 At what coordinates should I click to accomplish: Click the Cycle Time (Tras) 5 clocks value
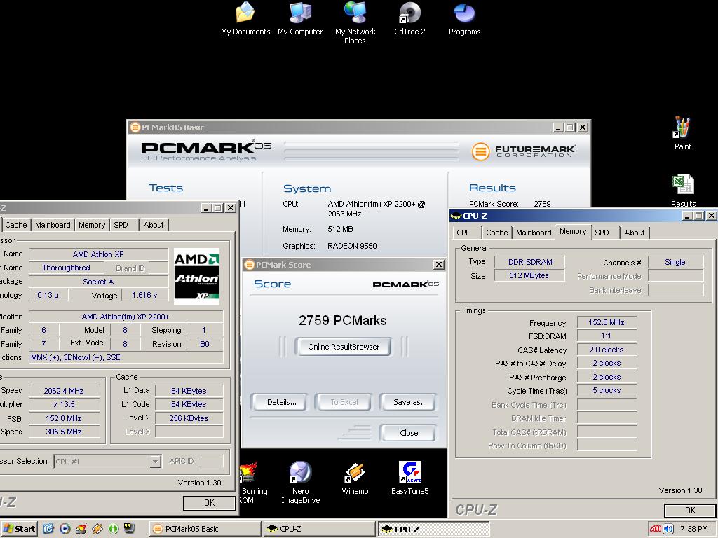coord(607,391)
